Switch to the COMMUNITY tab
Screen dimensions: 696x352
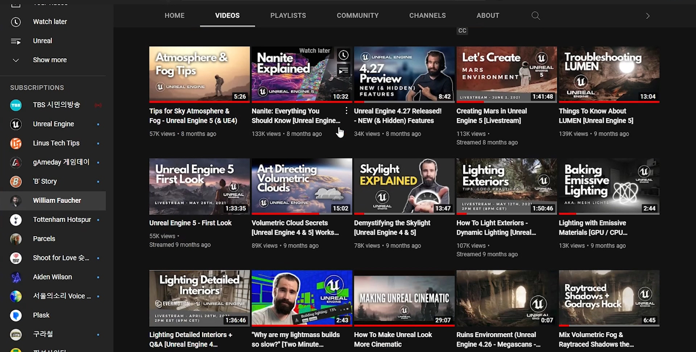point(357,16)
